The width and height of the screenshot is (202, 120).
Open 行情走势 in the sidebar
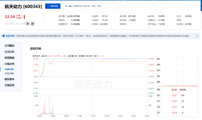[10, 64]
